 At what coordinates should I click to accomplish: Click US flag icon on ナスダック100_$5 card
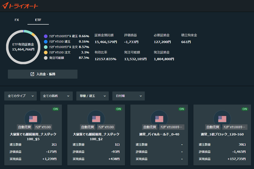pyautogui.click(x=33, y=119)
